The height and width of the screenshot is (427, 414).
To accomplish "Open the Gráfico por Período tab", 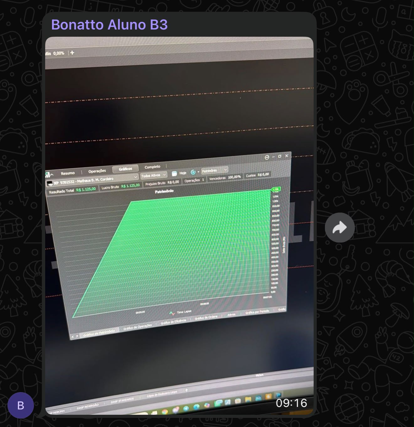I will click(x=257, y=312).
